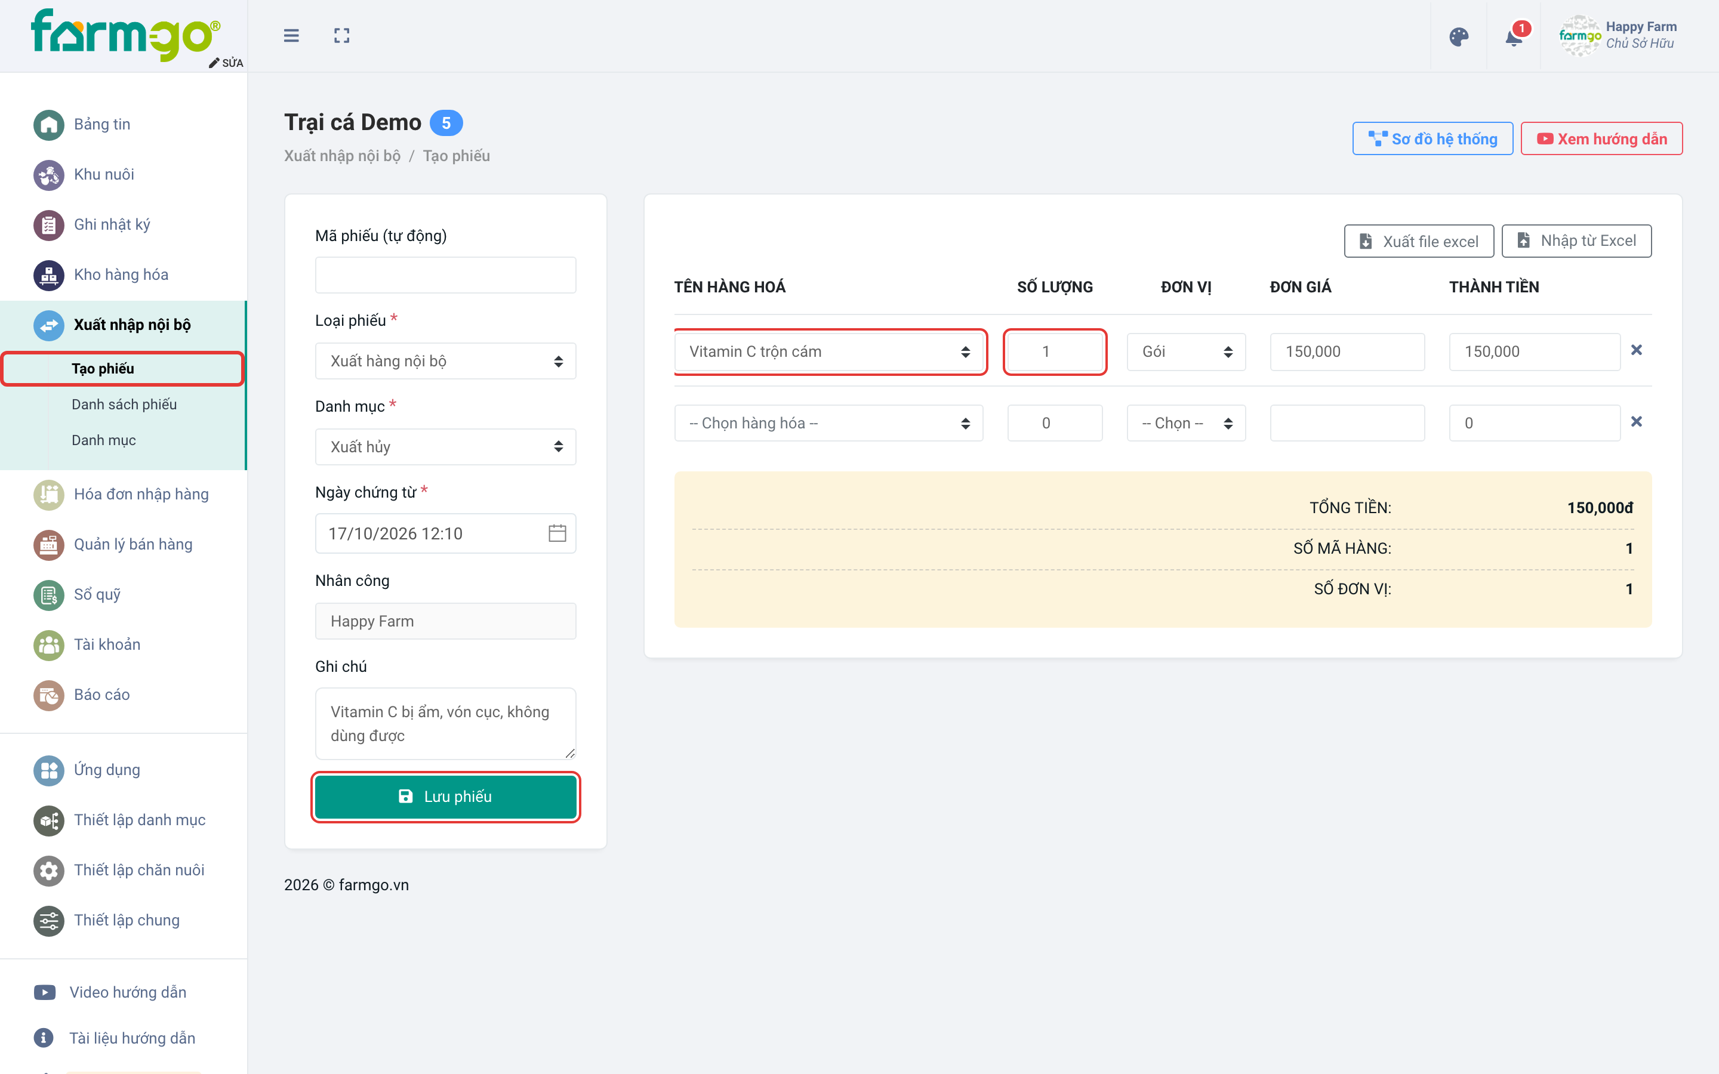Remove the empty Chọn hàng hóa row
This screenshot has height=1074, width=1719.
[1637, 422]
